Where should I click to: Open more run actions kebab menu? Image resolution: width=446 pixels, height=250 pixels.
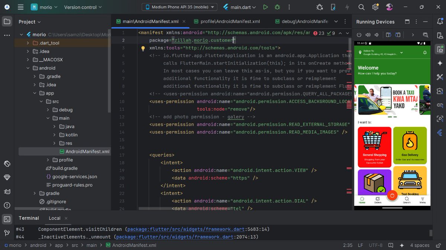pyautogui.click(x=289, y=7)
